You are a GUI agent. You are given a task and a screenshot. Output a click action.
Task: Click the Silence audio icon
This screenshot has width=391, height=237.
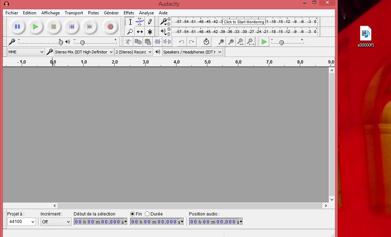[167, 42]
